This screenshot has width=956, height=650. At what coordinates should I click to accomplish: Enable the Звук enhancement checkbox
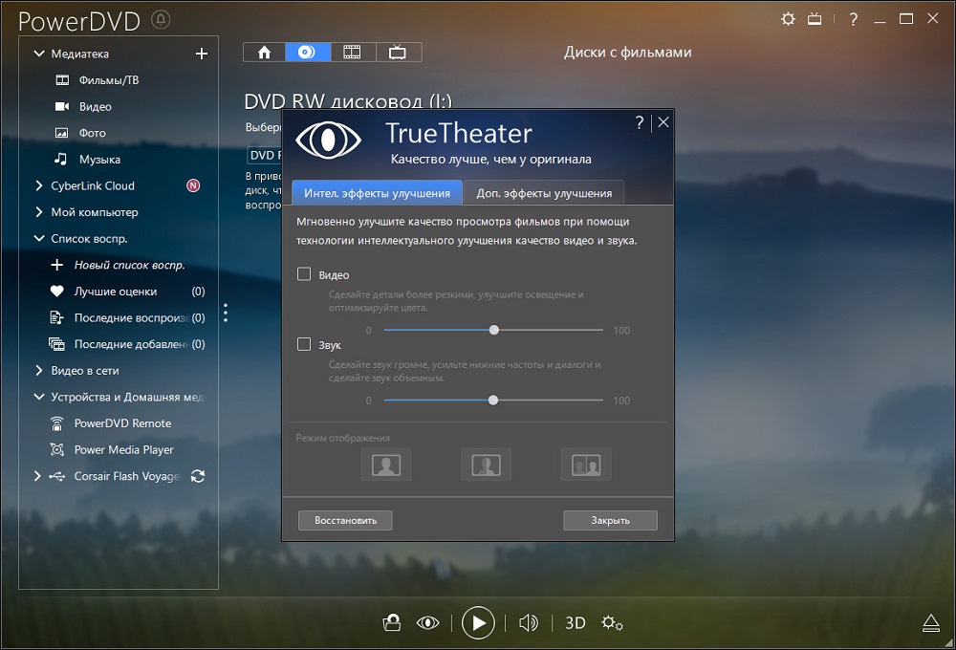(x=304, y=344)
